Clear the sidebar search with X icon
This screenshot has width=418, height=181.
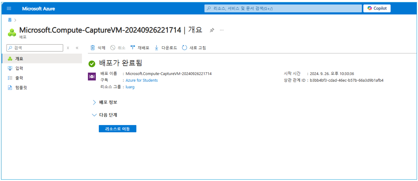tap(68, 48)
